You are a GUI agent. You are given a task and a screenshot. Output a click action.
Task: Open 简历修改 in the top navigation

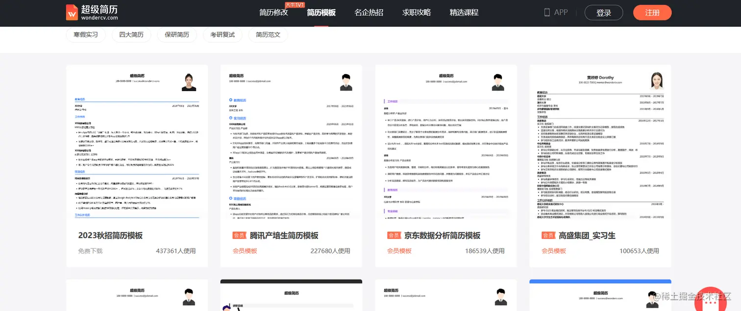coord(273,13)
